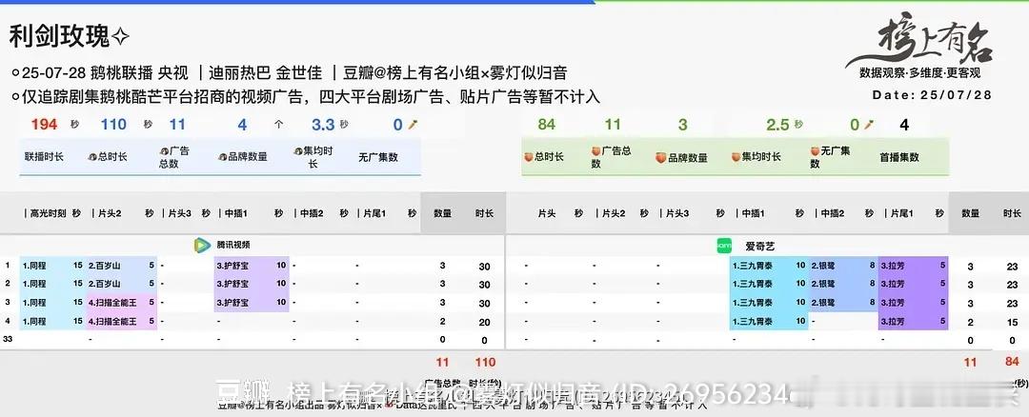Click red Tencent total count 11
Viewport: 1029px width, 417px height.
442,362
